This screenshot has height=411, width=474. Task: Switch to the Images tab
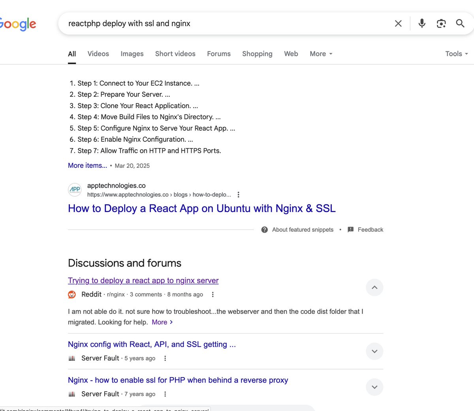pyautogui.click(x=132, y=54)
